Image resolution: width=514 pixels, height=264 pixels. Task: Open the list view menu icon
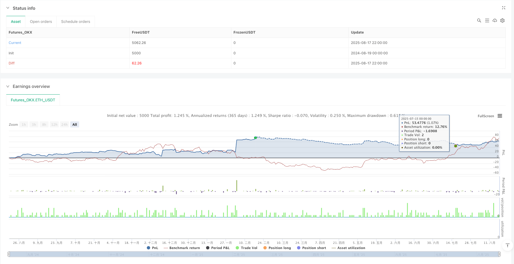[x=487, y=20]
